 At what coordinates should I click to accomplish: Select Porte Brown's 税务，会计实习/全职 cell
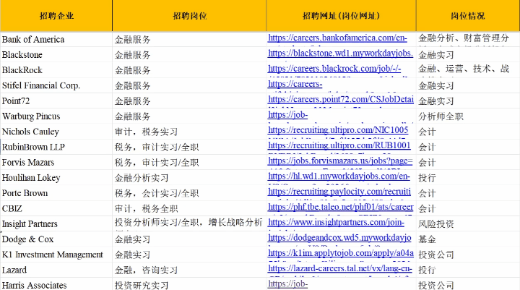(189, 193)
